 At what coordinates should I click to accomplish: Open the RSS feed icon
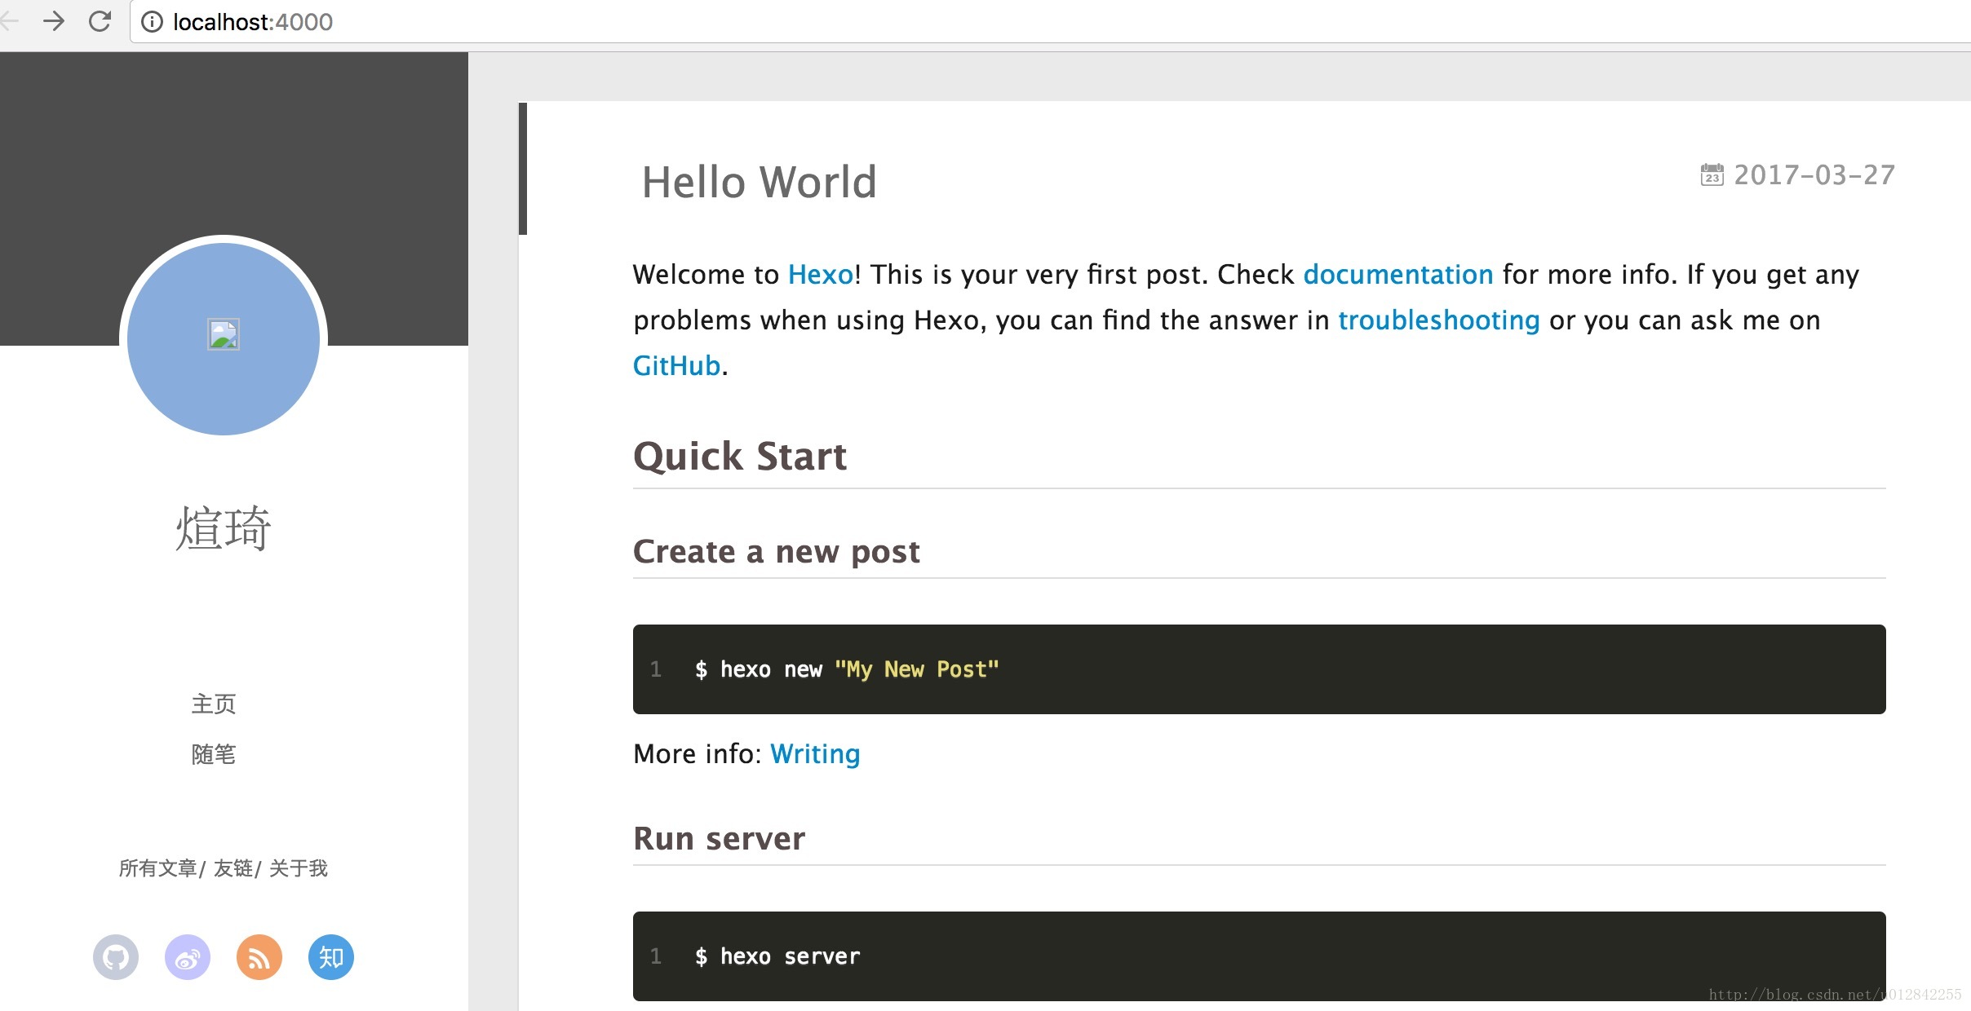(x=259, y=956)
